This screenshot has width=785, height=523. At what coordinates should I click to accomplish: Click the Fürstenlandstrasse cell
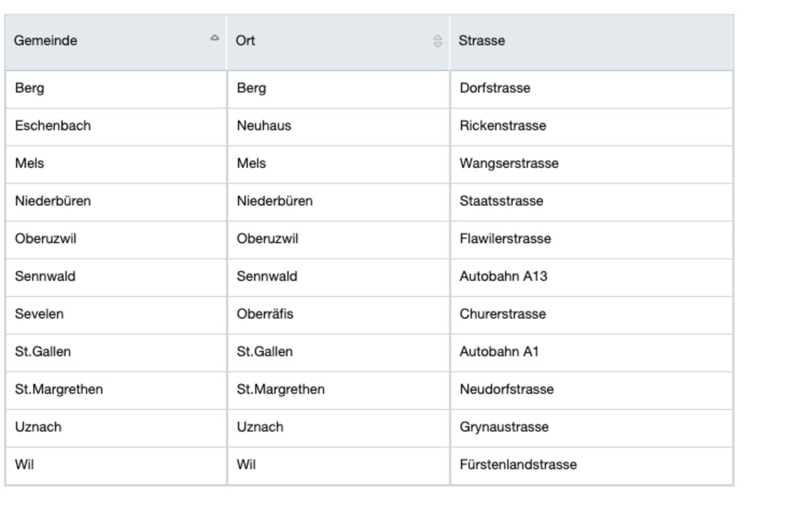(518, 465)
